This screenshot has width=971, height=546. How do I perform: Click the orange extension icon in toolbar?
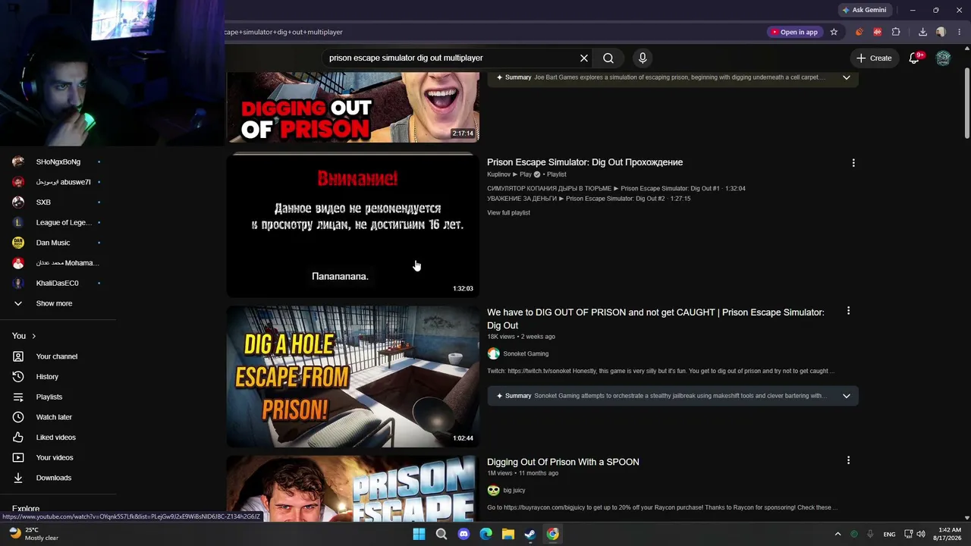pyautogui.click(x=859, y=32)
